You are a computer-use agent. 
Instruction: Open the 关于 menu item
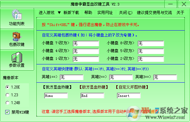[180, 13]
